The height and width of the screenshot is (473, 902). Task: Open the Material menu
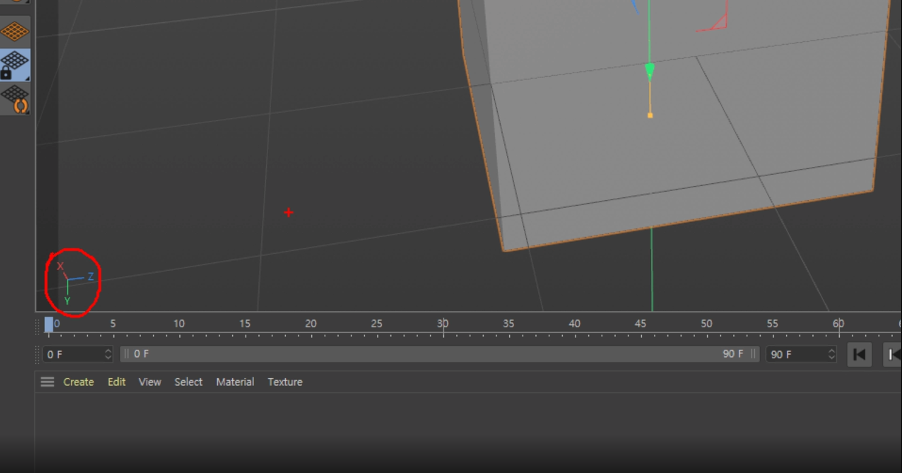click(235, 382)
